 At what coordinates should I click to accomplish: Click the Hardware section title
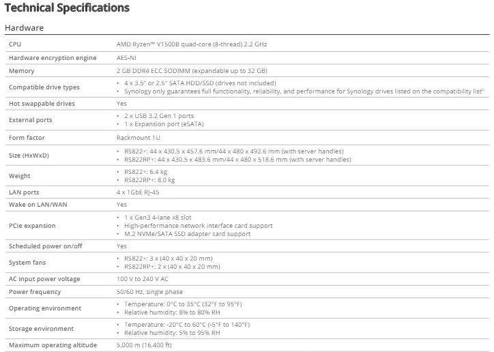tap(24, 28)
